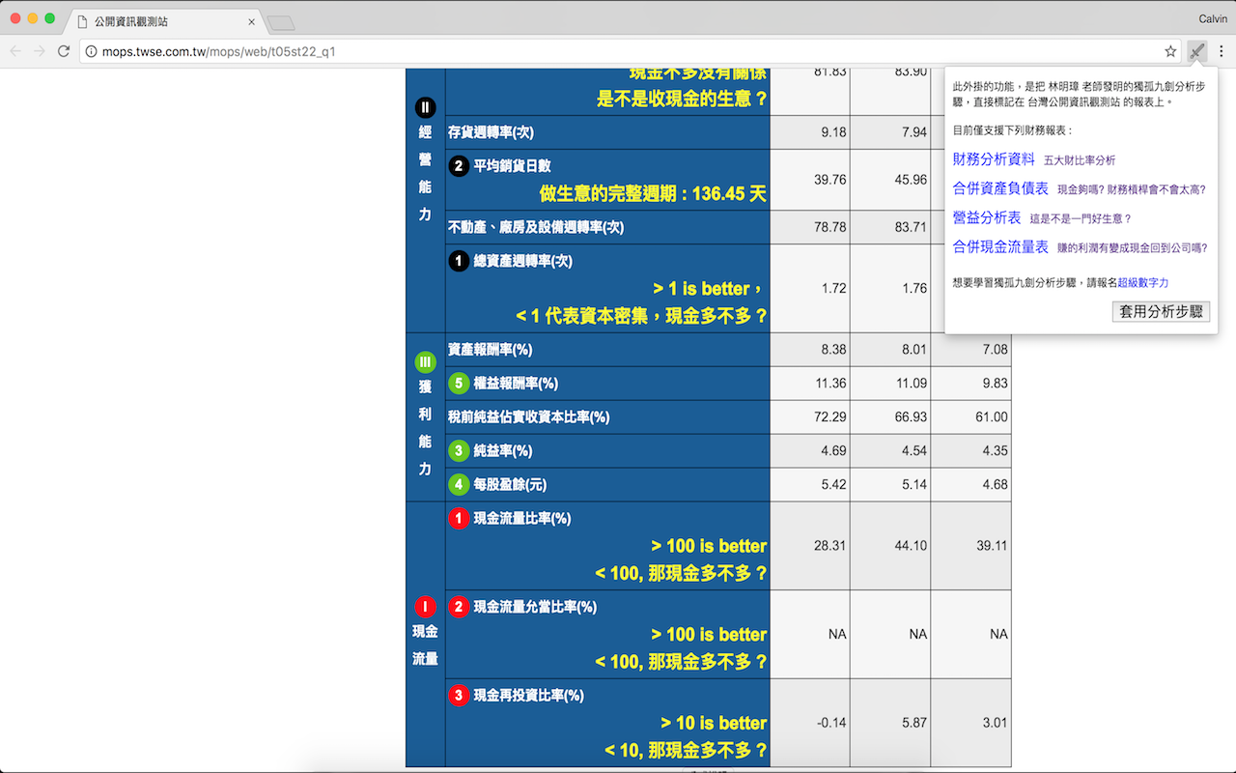Go back to the previous page
1236x773 pixels.
[x=15, y=51]
